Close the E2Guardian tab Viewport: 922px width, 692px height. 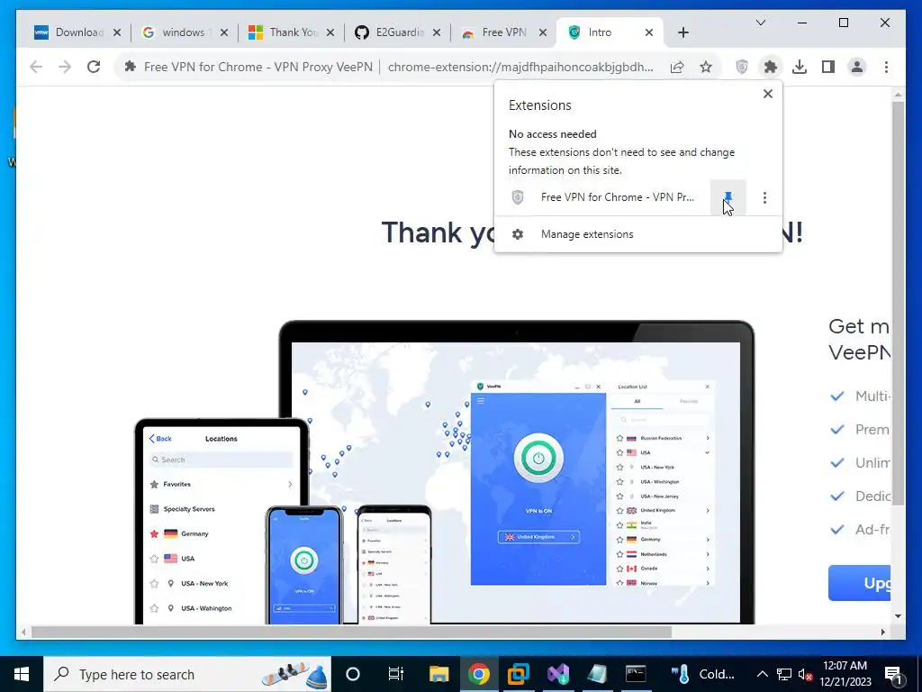click(x=437, y=32)
